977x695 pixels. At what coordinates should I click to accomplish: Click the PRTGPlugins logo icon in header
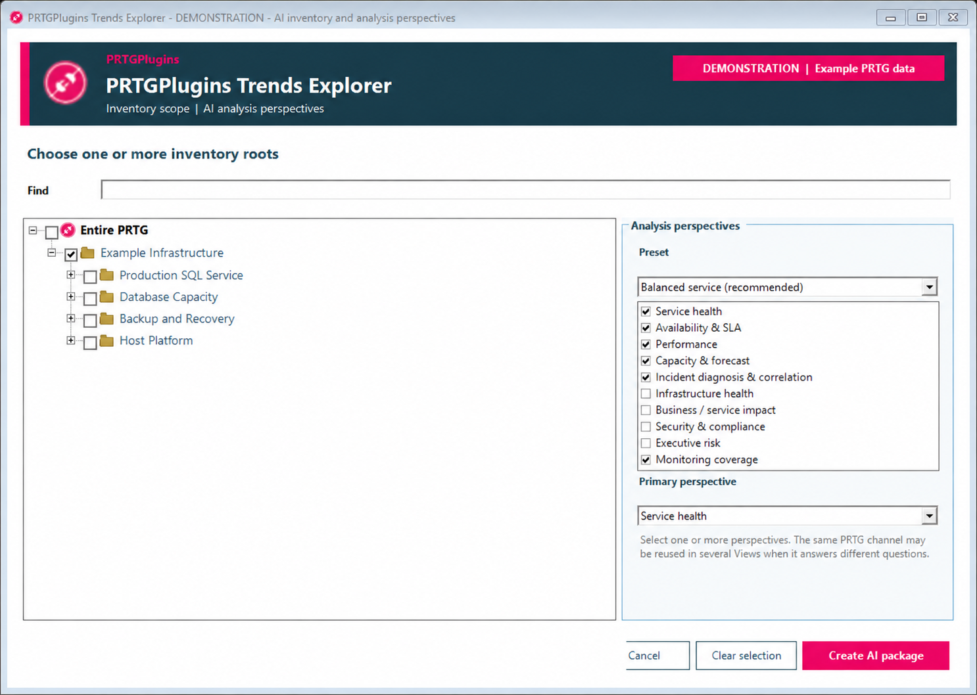[65, 83]
